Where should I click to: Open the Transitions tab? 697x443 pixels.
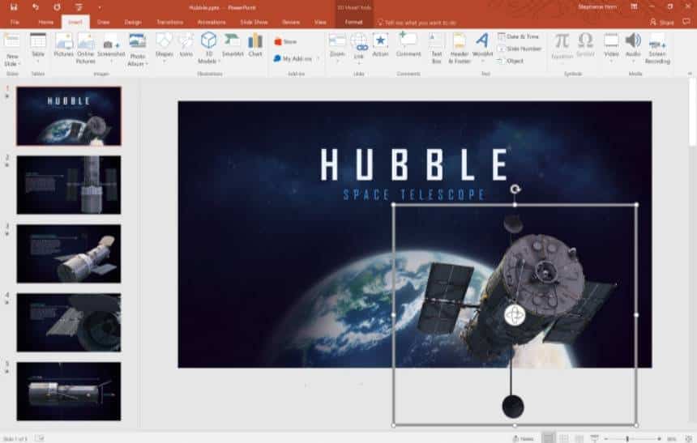coord(170,22)
